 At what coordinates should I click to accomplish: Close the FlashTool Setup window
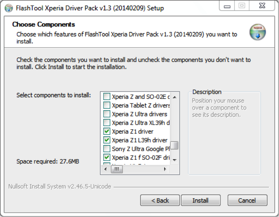coord(262,6)
